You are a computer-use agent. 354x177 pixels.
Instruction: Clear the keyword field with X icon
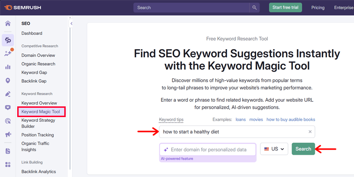pyautogui.click(x=310, y=132)
